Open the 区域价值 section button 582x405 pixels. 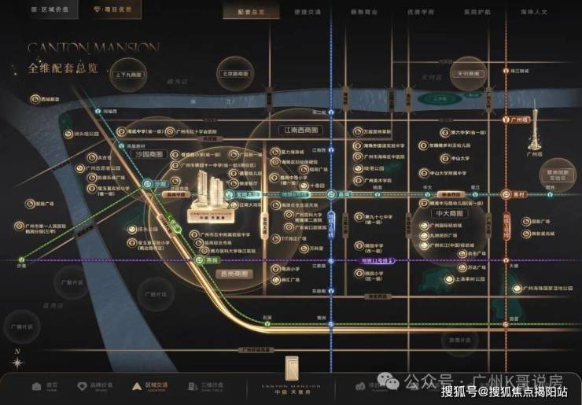[x=50, y=9]
